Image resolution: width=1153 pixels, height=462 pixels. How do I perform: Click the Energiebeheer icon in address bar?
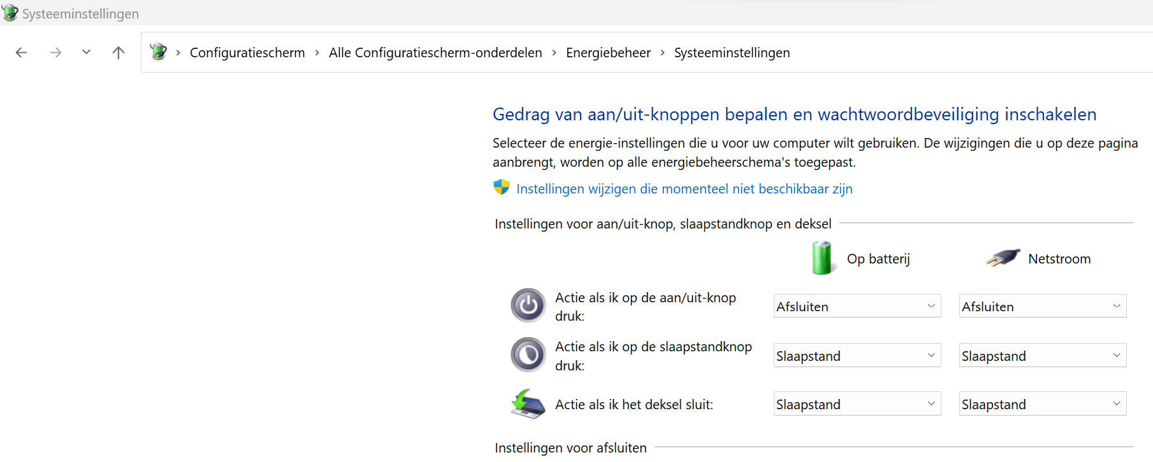pos(159,52)
